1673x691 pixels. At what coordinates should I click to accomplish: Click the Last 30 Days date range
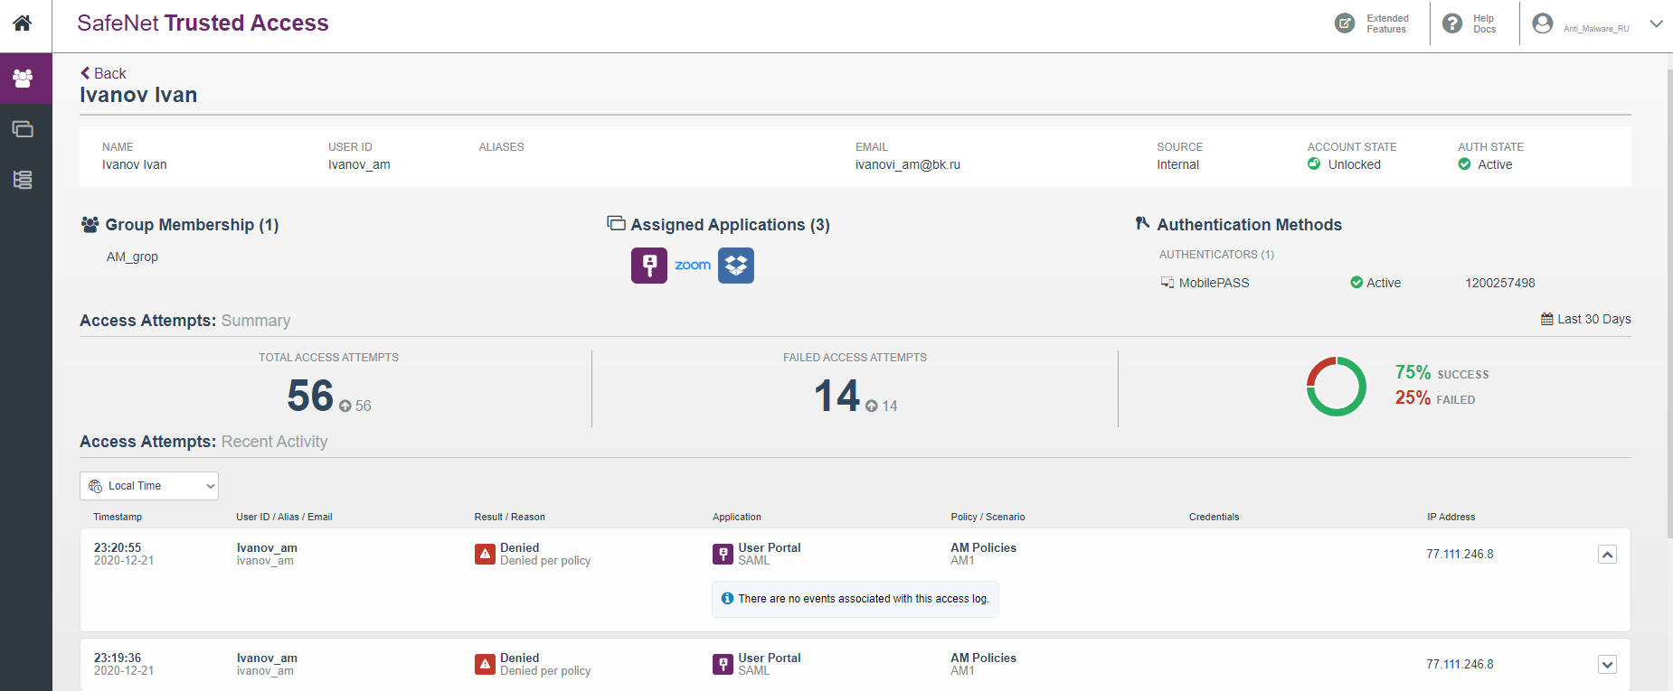point(1586,319)
